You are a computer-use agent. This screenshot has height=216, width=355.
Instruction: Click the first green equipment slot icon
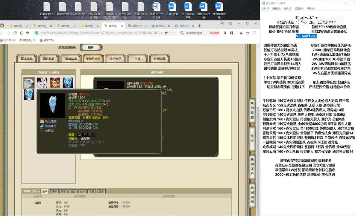tap(79, 135)
